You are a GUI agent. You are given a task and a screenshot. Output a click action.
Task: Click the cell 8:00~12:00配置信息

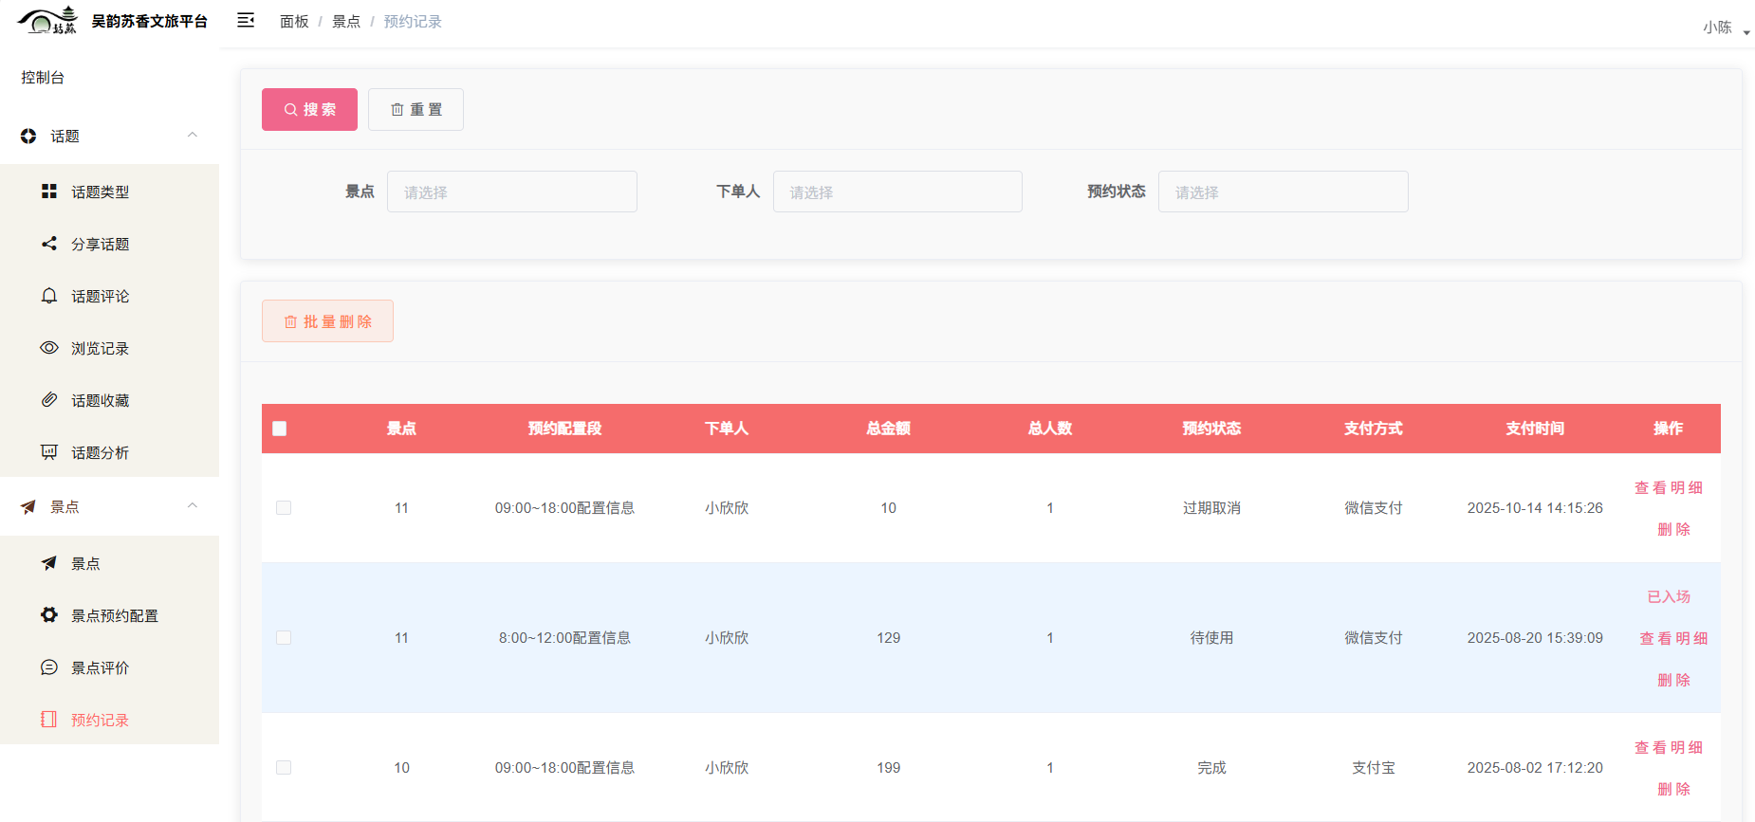[564, 638]
